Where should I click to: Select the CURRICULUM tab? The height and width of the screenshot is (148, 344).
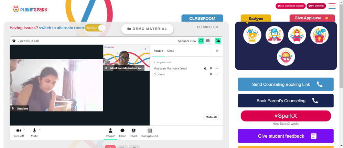click(x=207, y=27)
